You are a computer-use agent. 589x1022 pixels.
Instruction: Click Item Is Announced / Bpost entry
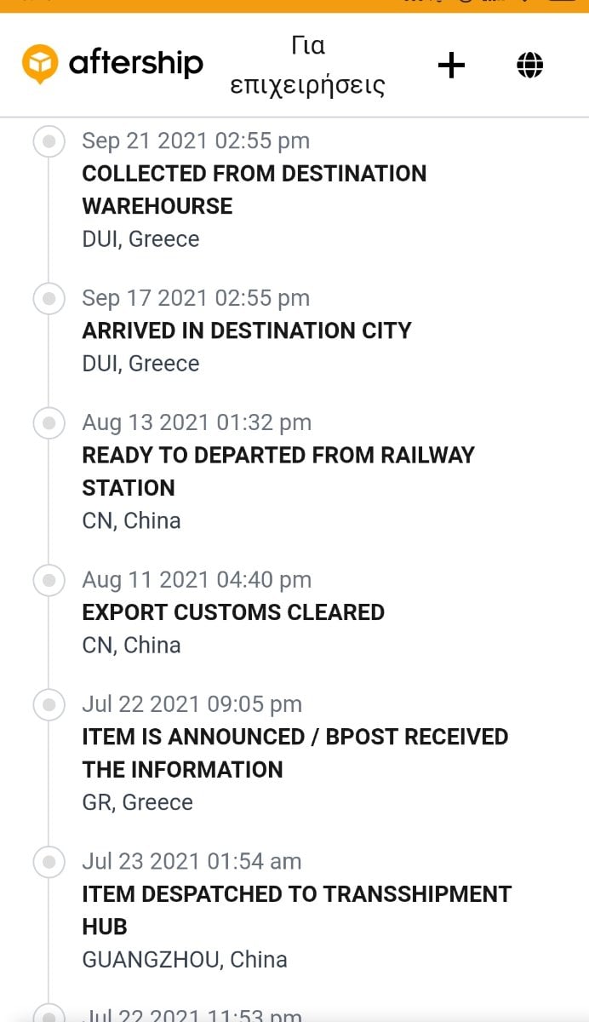294,753
